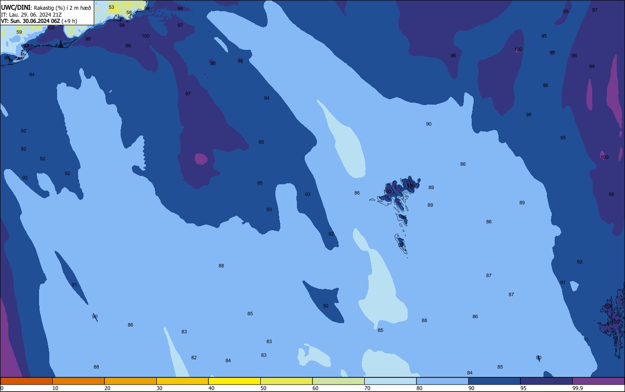This screenshot has height=392, width=625.
Task: Click the "59" humidity value on the map
Action: point(19,32)
